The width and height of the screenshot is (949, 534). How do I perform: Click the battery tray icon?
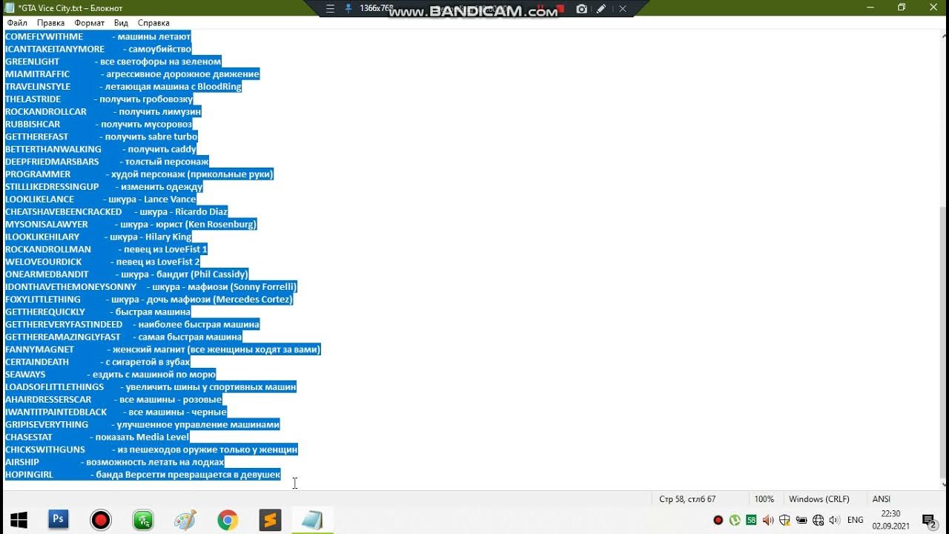pyautogui.click(x=801, y=520)
